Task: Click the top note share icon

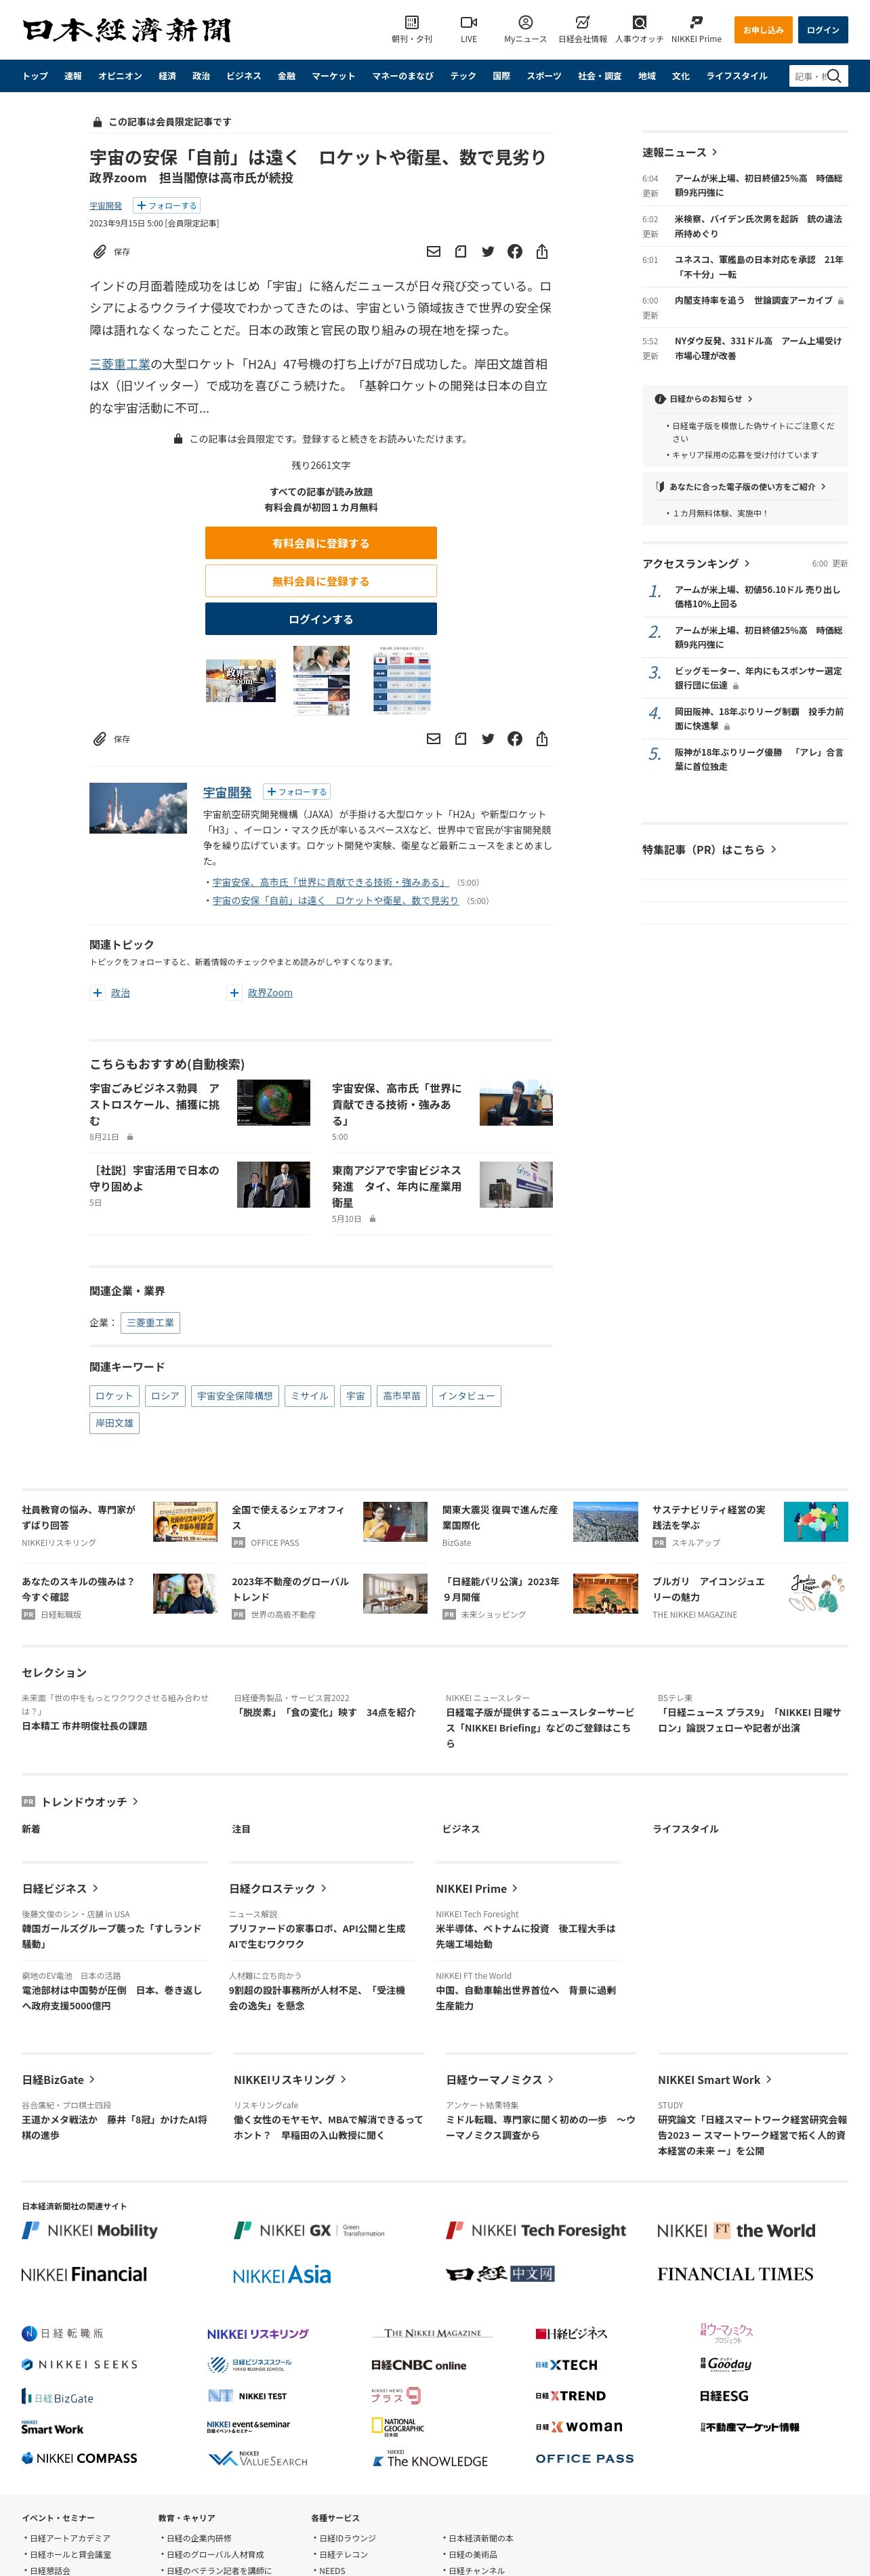Action: [460, 252]
